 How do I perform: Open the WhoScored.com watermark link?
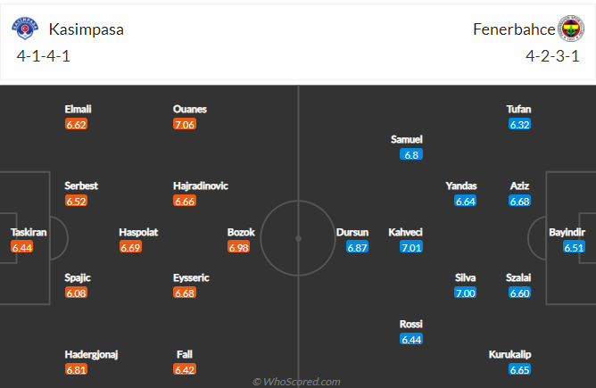click(297, 382)
